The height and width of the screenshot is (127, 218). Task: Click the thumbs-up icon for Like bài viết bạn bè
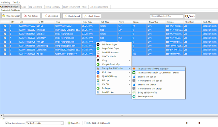134,77
